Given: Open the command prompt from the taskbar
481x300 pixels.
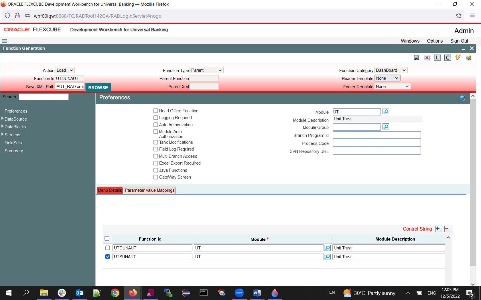Looking at the screenshot, I should (x=204, y=293).
